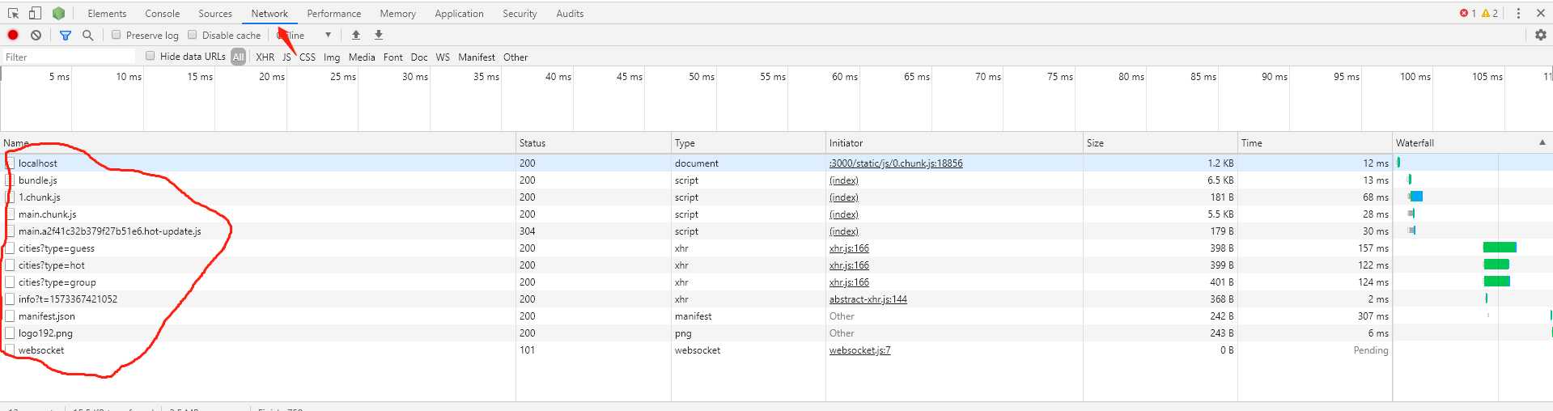Open the DevTools three-dot menu
This screenshot has width=1553, height=411.
(x=1517, y=13)
